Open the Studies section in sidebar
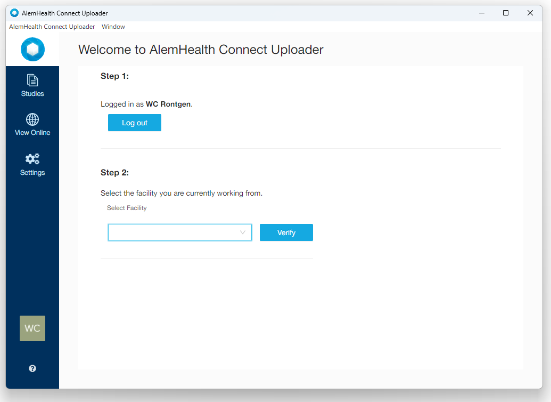Screen dimensions: 551x402 point(32,85)
